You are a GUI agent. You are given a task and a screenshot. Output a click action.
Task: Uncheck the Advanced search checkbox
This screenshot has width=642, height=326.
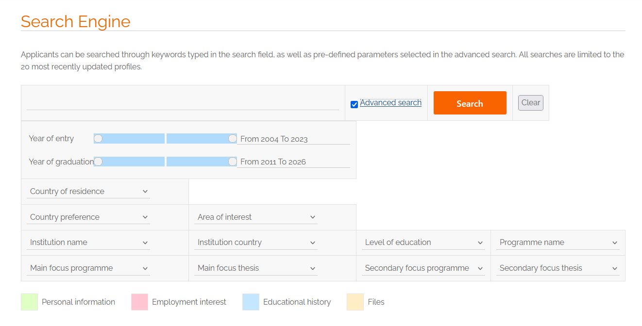pyautogui.click(x=354, y=104)
